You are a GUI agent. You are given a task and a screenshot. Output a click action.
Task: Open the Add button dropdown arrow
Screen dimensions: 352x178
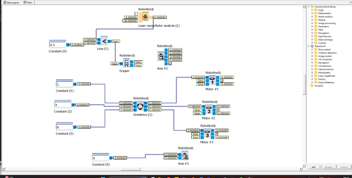[320, 167]
